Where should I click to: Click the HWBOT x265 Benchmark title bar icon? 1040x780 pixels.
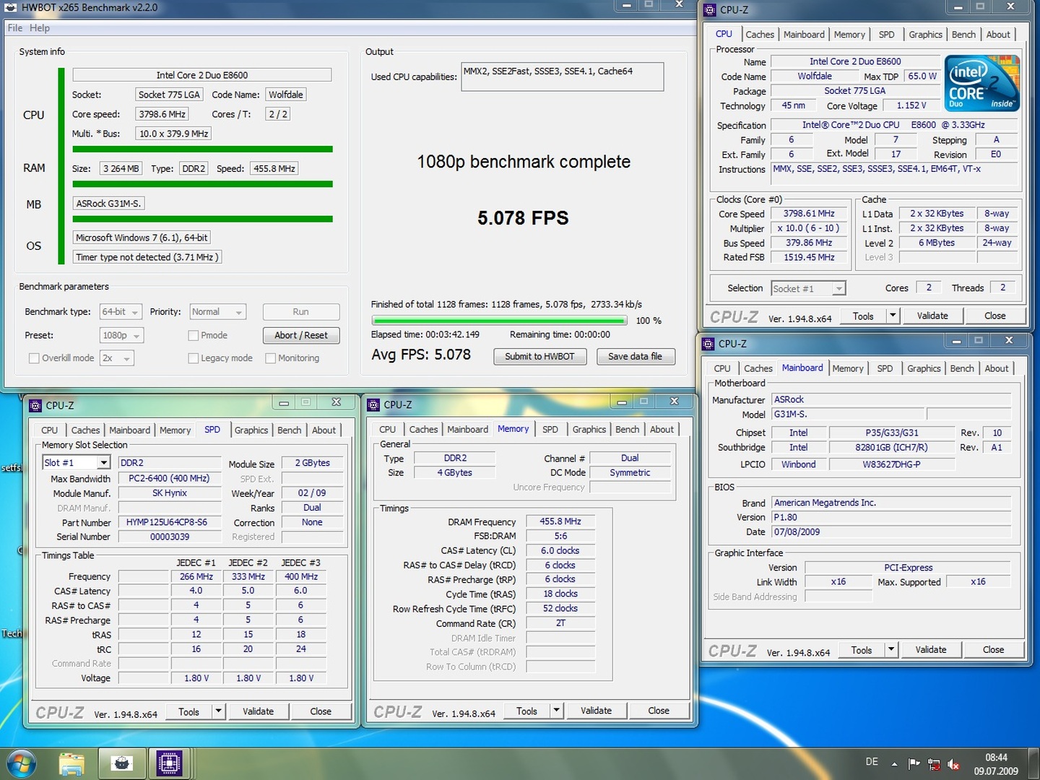11,8
